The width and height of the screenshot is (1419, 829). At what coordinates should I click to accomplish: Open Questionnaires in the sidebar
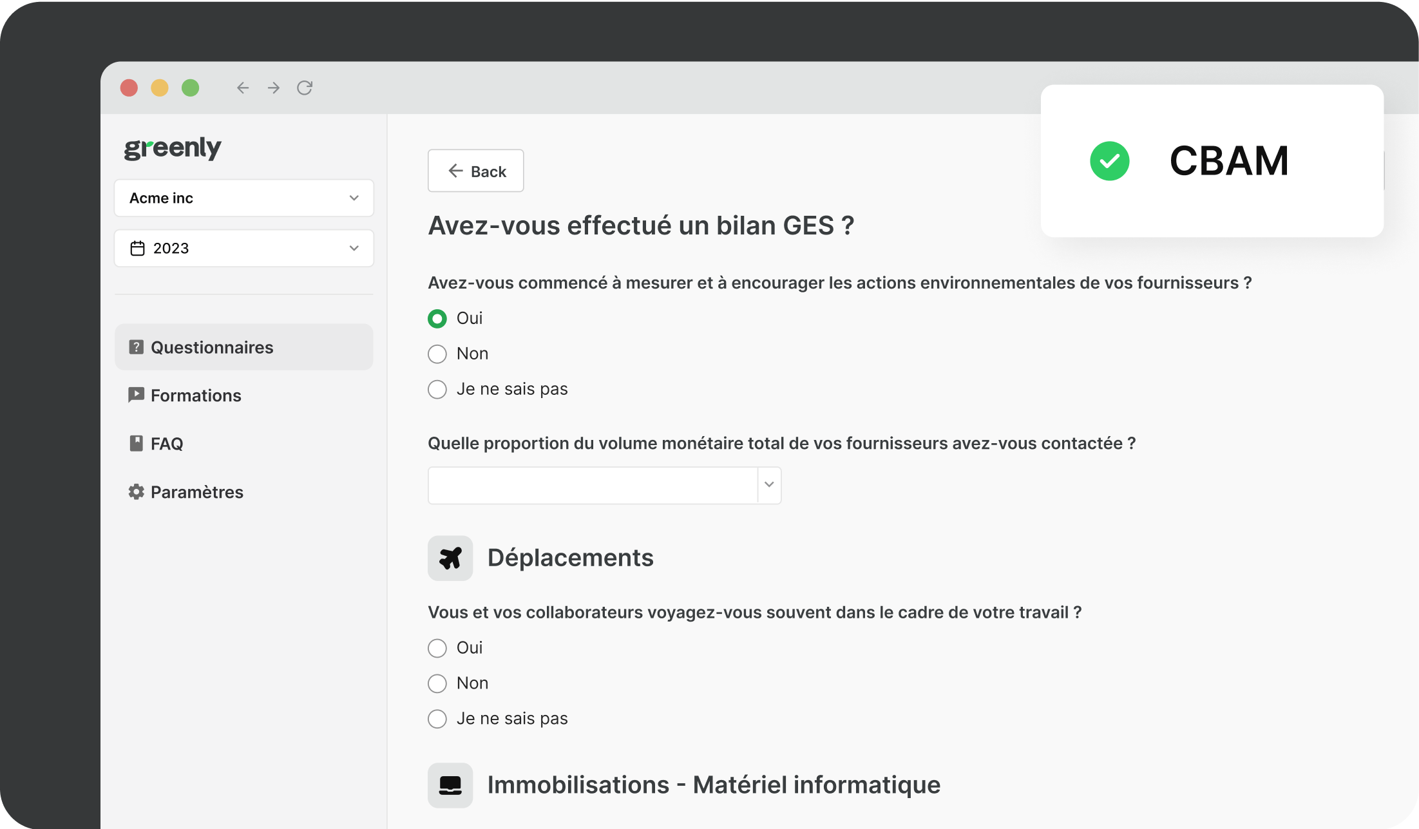click(212, 348)
